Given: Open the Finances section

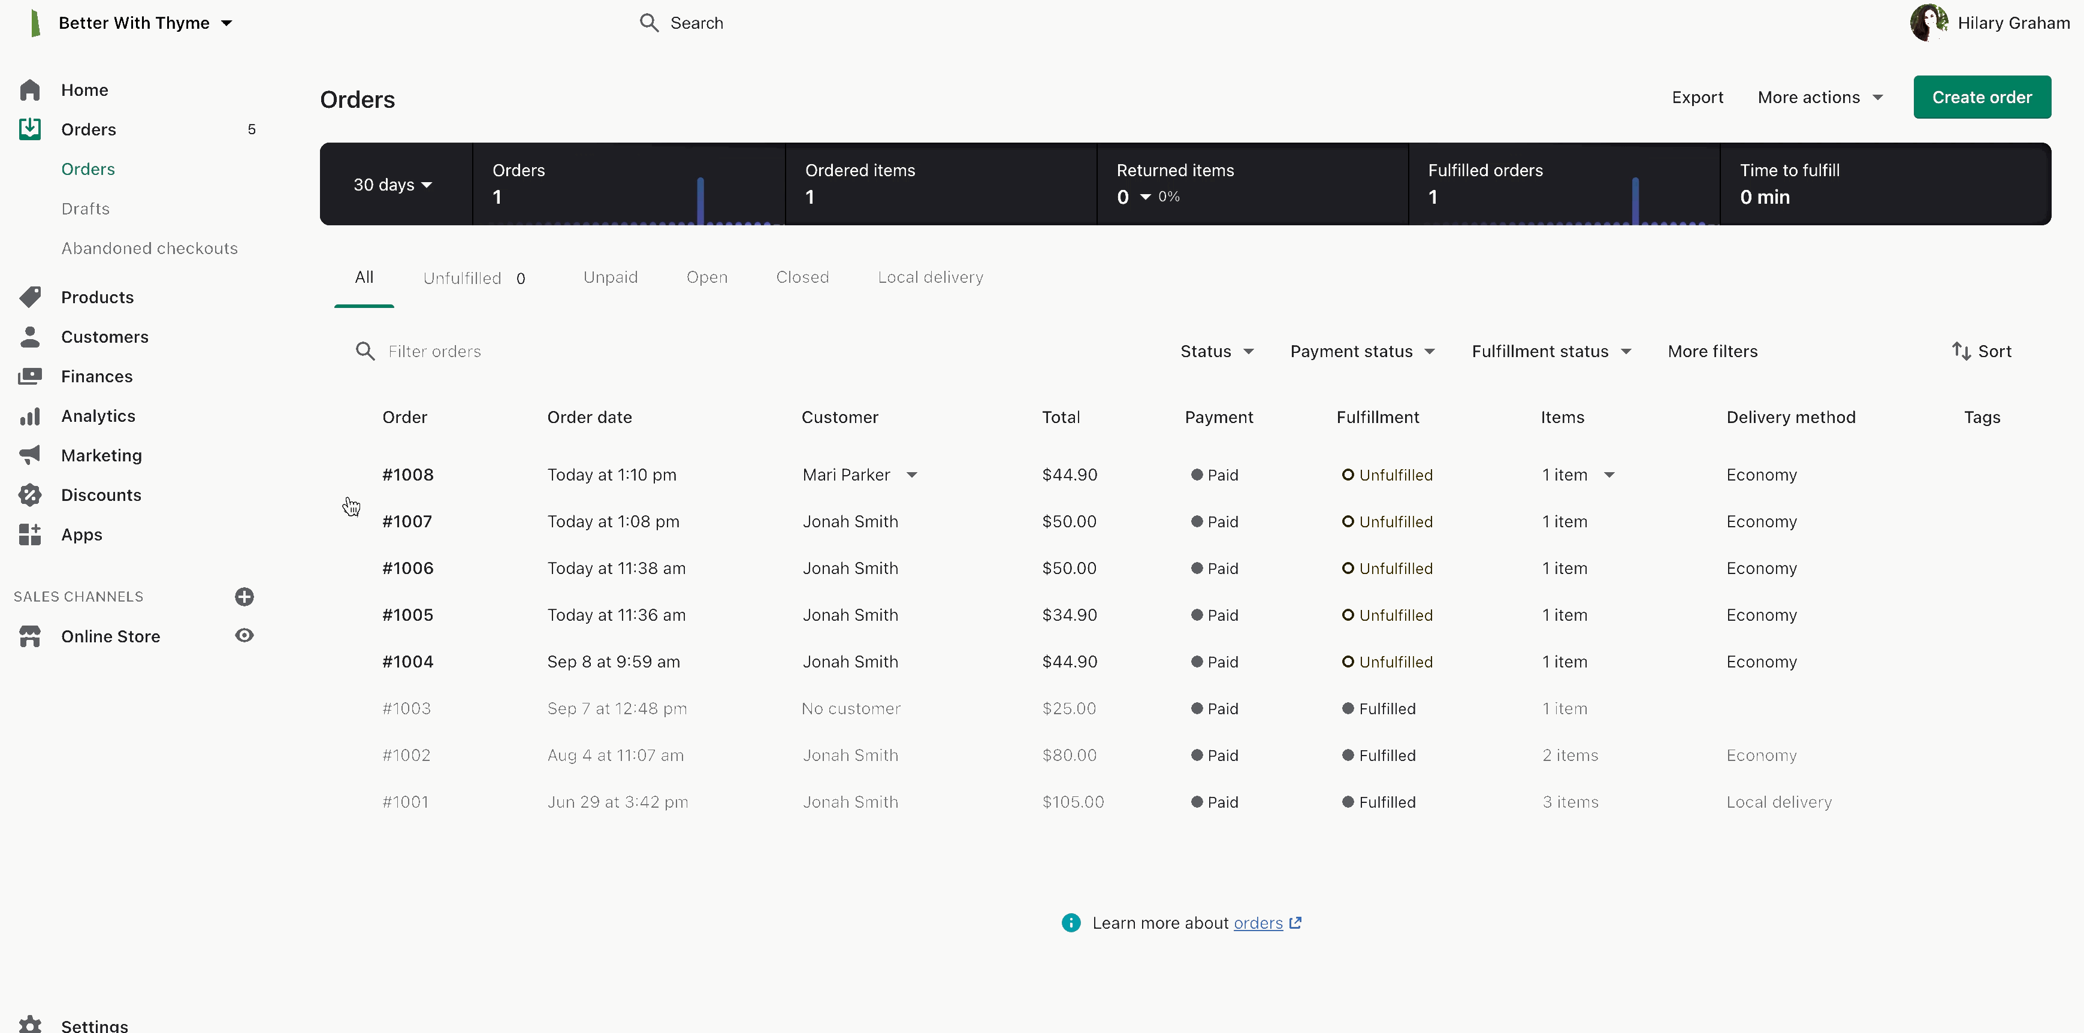Looking at the screenshot, I should (x=98, y=375).
